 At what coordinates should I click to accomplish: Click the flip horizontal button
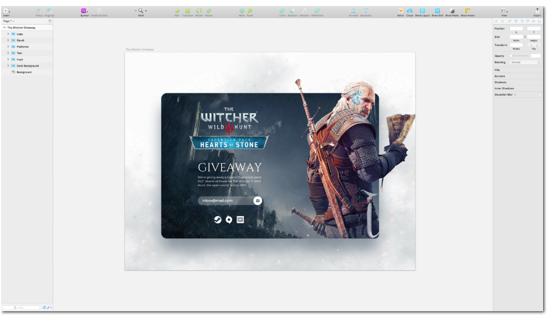tap(531, 45)
